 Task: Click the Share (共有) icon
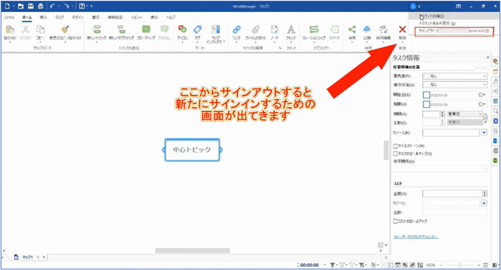[352, 30]
